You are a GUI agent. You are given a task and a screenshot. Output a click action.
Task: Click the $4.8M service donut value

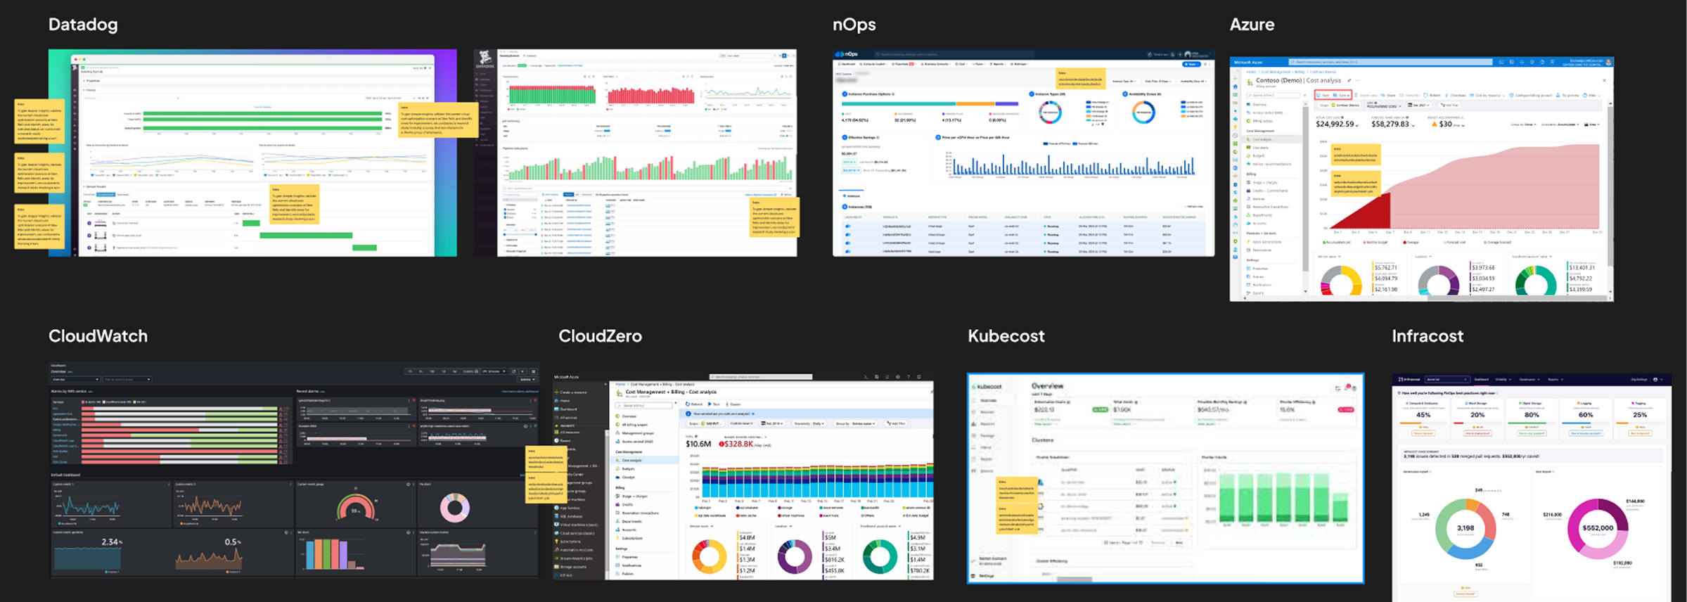747,537
